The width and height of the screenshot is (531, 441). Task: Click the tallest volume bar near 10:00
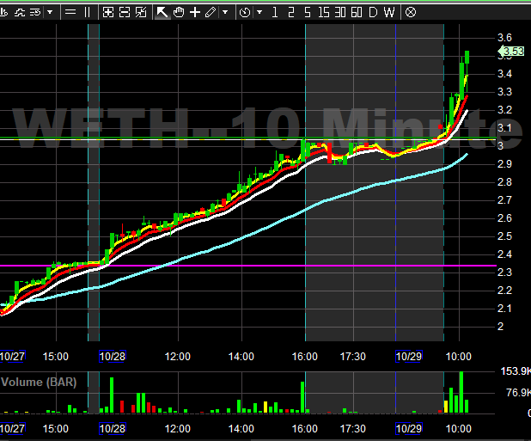[461, 392]
